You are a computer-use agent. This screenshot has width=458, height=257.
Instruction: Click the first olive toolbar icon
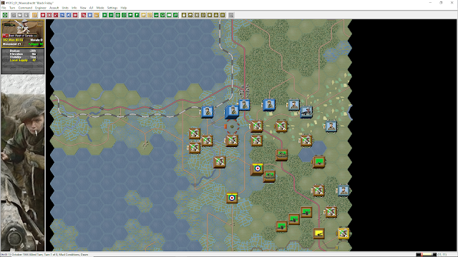tap(184, 15)
